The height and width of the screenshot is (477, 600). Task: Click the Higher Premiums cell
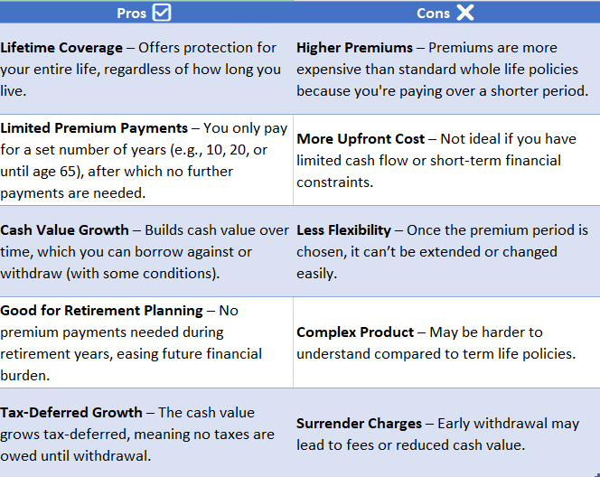click(446, 69)
